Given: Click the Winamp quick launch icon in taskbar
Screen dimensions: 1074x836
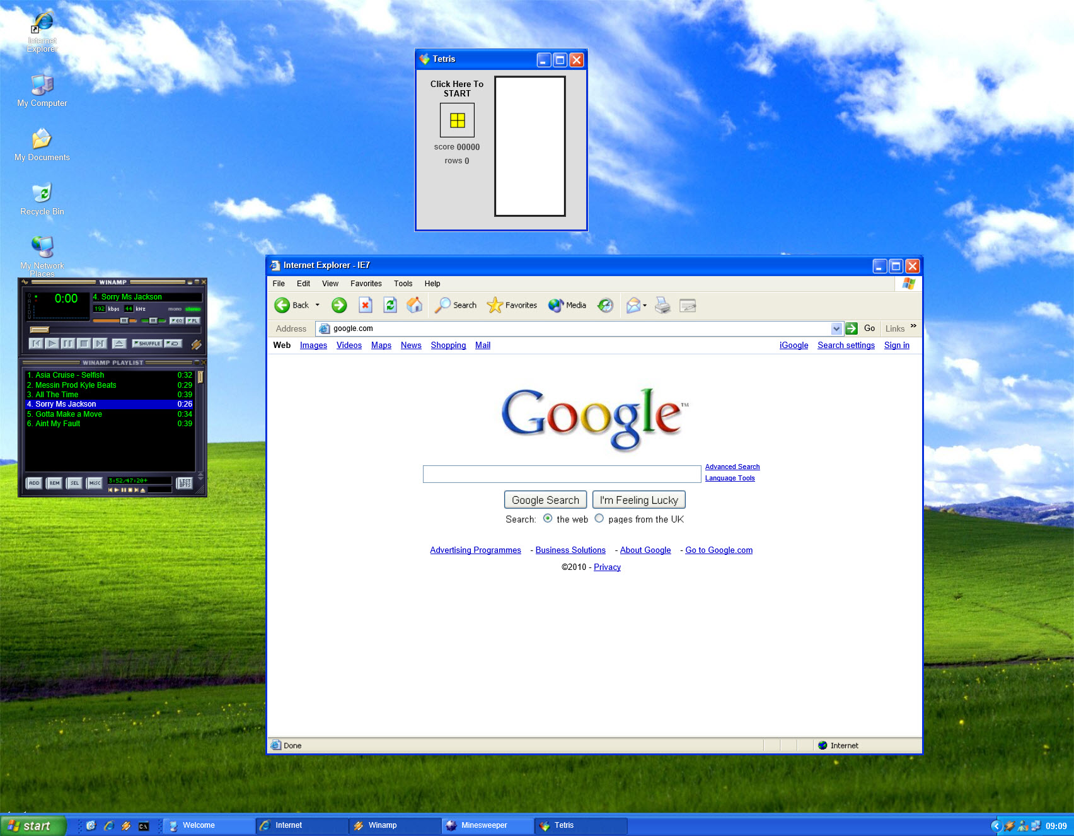Looking at the screenshot, I should [126, 826].
